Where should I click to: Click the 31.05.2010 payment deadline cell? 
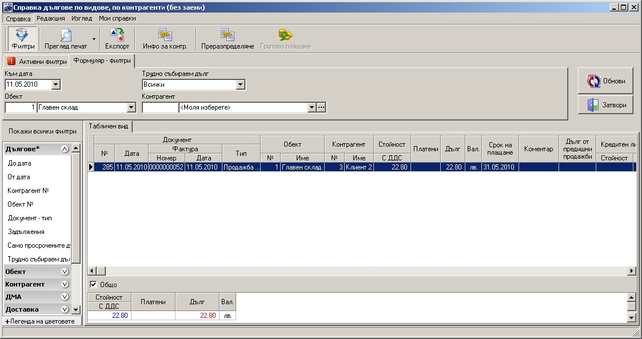[500, 167]
